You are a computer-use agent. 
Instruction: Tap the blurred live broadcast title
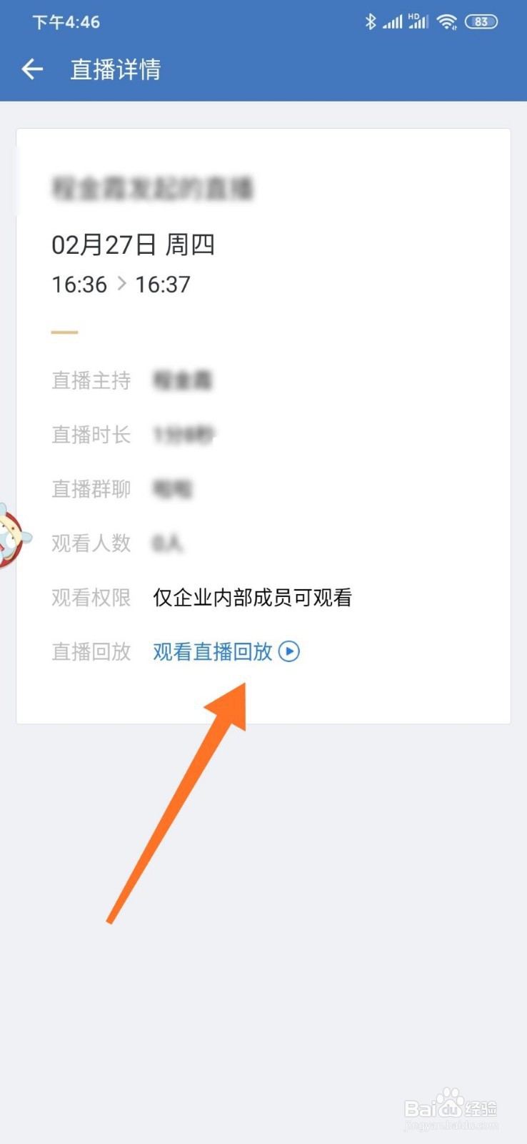(x=153, y=188)
